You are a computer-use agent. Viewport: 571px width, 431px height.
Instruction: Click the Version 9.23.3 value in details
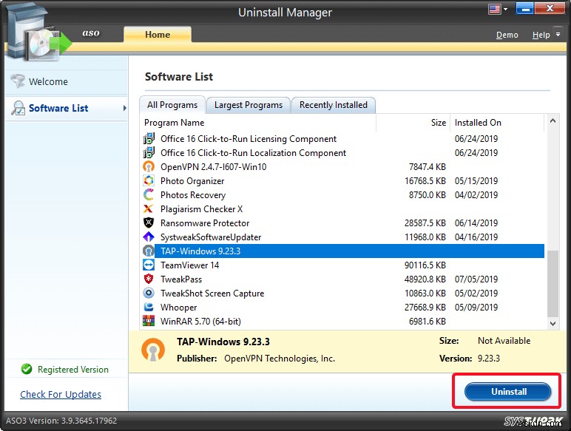pos(489,359)
